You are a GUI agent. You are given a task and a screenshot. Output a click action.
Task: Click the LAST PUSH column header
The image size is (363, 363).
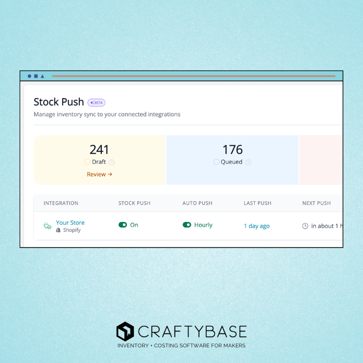[258, 203]
